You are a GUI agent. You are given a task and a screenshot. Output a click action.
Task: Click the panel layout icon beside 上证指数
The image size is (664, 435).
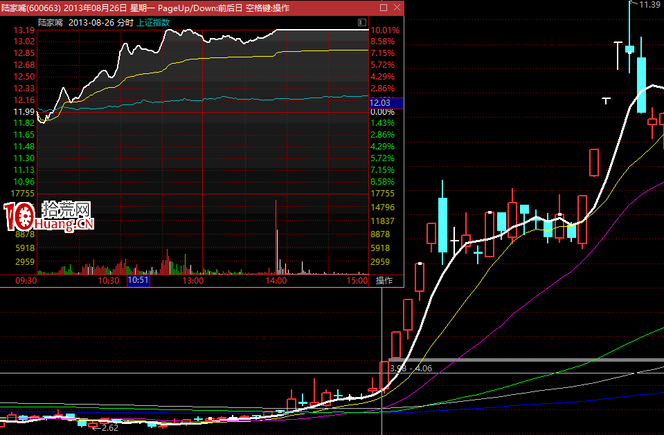[x=361, y=23]
